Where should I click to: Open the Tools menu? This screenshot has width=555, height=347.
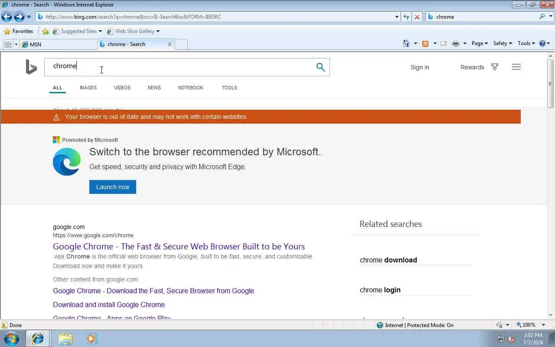526,43
